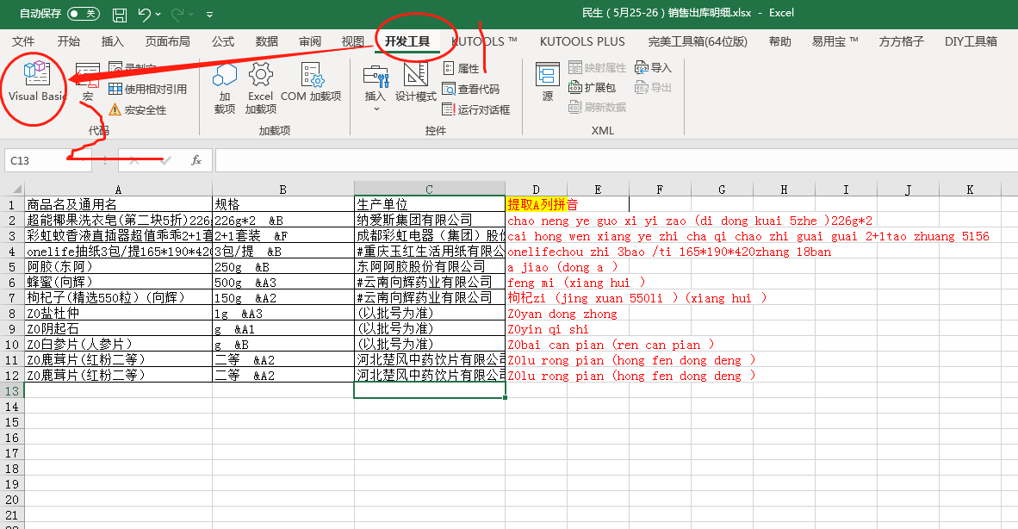Select cell 东阿阿胶股份有限公司
The width and height of the screenshot is (1018, 529).
[x=429, y=267]
